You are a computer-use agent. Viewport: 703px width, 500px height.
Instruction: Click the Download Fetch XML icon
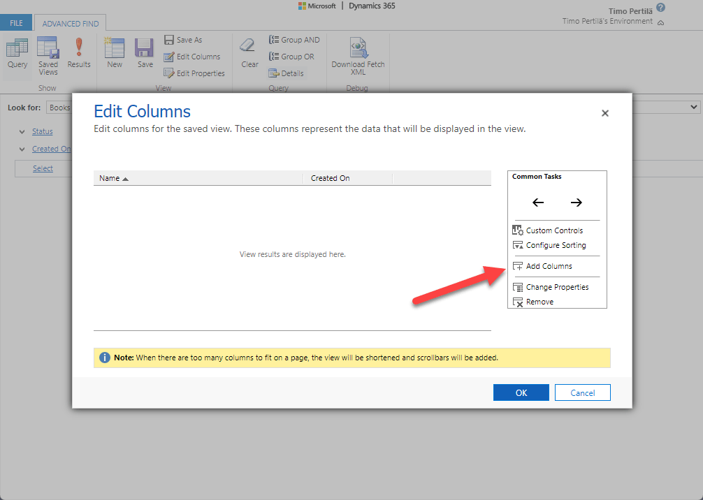[x=358, y=47]
